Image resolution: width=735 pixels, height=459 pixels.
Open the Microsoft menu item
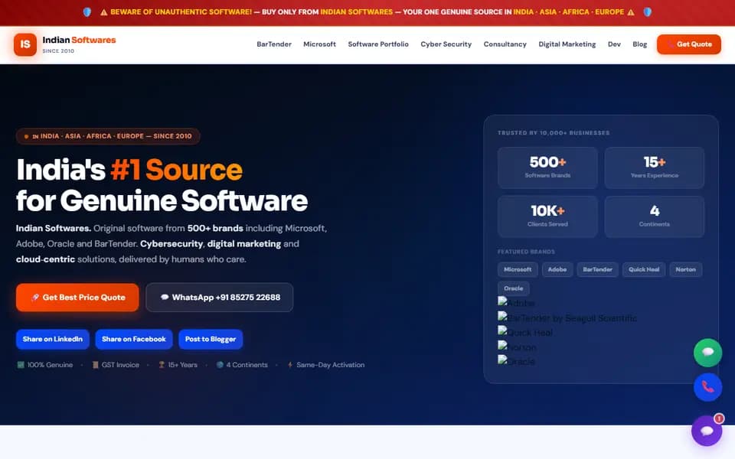point(320,44)
